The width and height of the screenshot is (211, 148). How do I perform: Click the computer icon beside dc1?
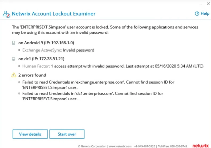coord(14,59)
